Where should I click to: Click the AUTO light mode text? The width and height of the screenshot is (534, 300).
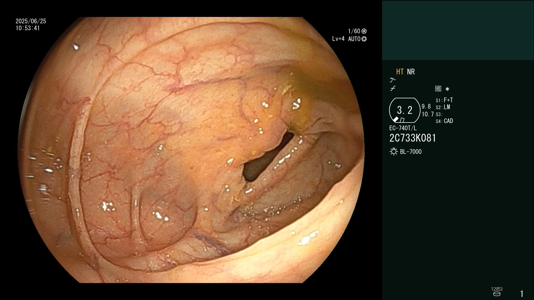tap(354, 39)
